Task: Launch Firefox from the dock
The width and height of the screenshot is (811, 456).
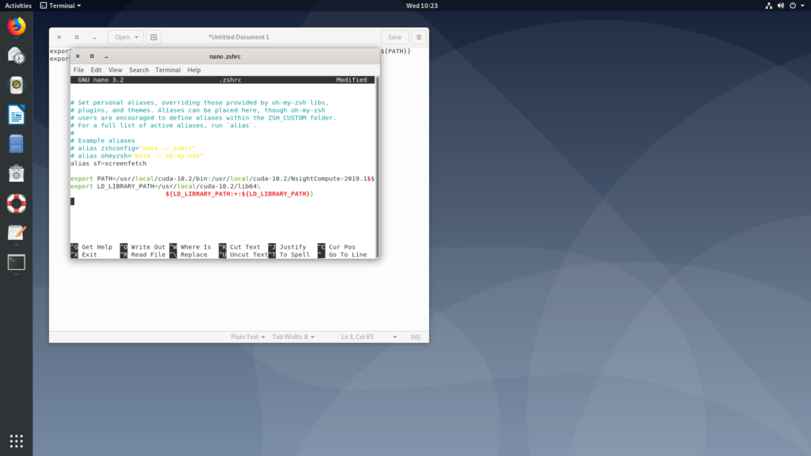Action: pos(17,26)
